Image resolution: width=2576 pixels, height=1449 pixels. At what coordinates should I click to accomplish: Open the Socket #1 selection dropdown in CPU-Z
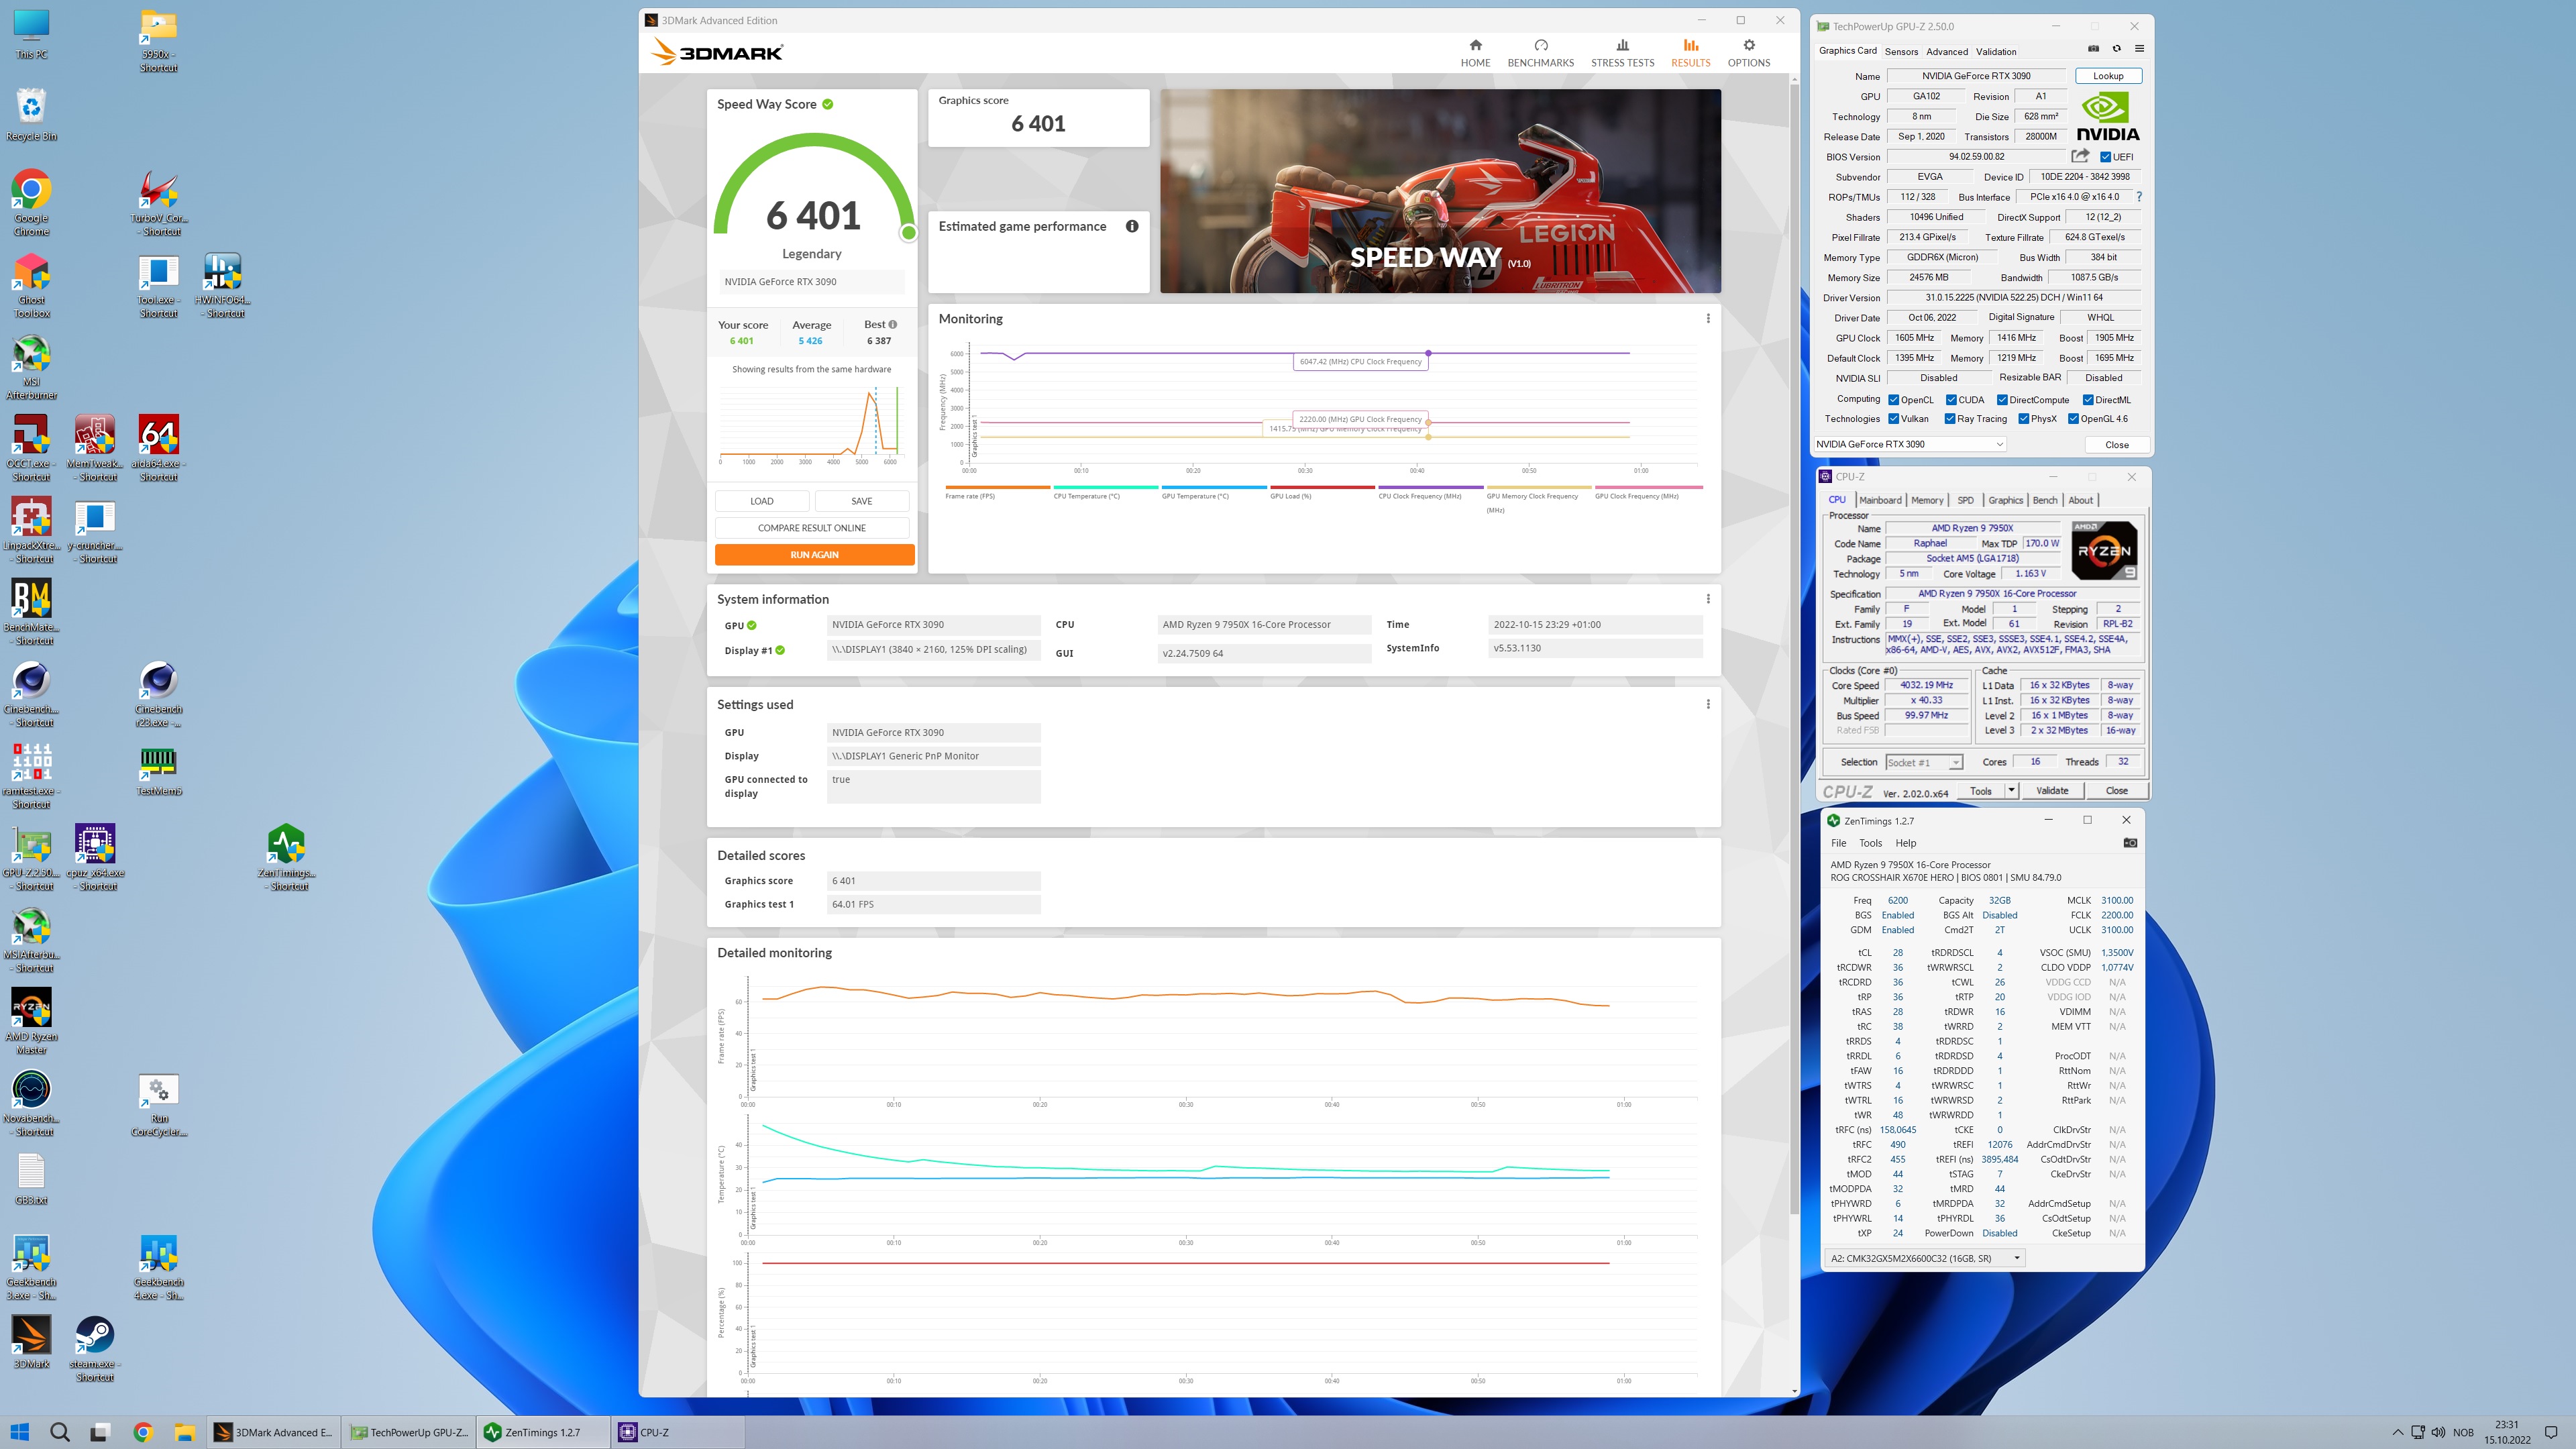click(1924, 762)
